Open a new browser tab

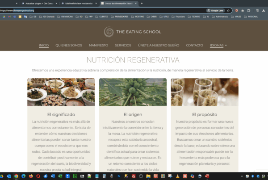(x=142, y=3)
